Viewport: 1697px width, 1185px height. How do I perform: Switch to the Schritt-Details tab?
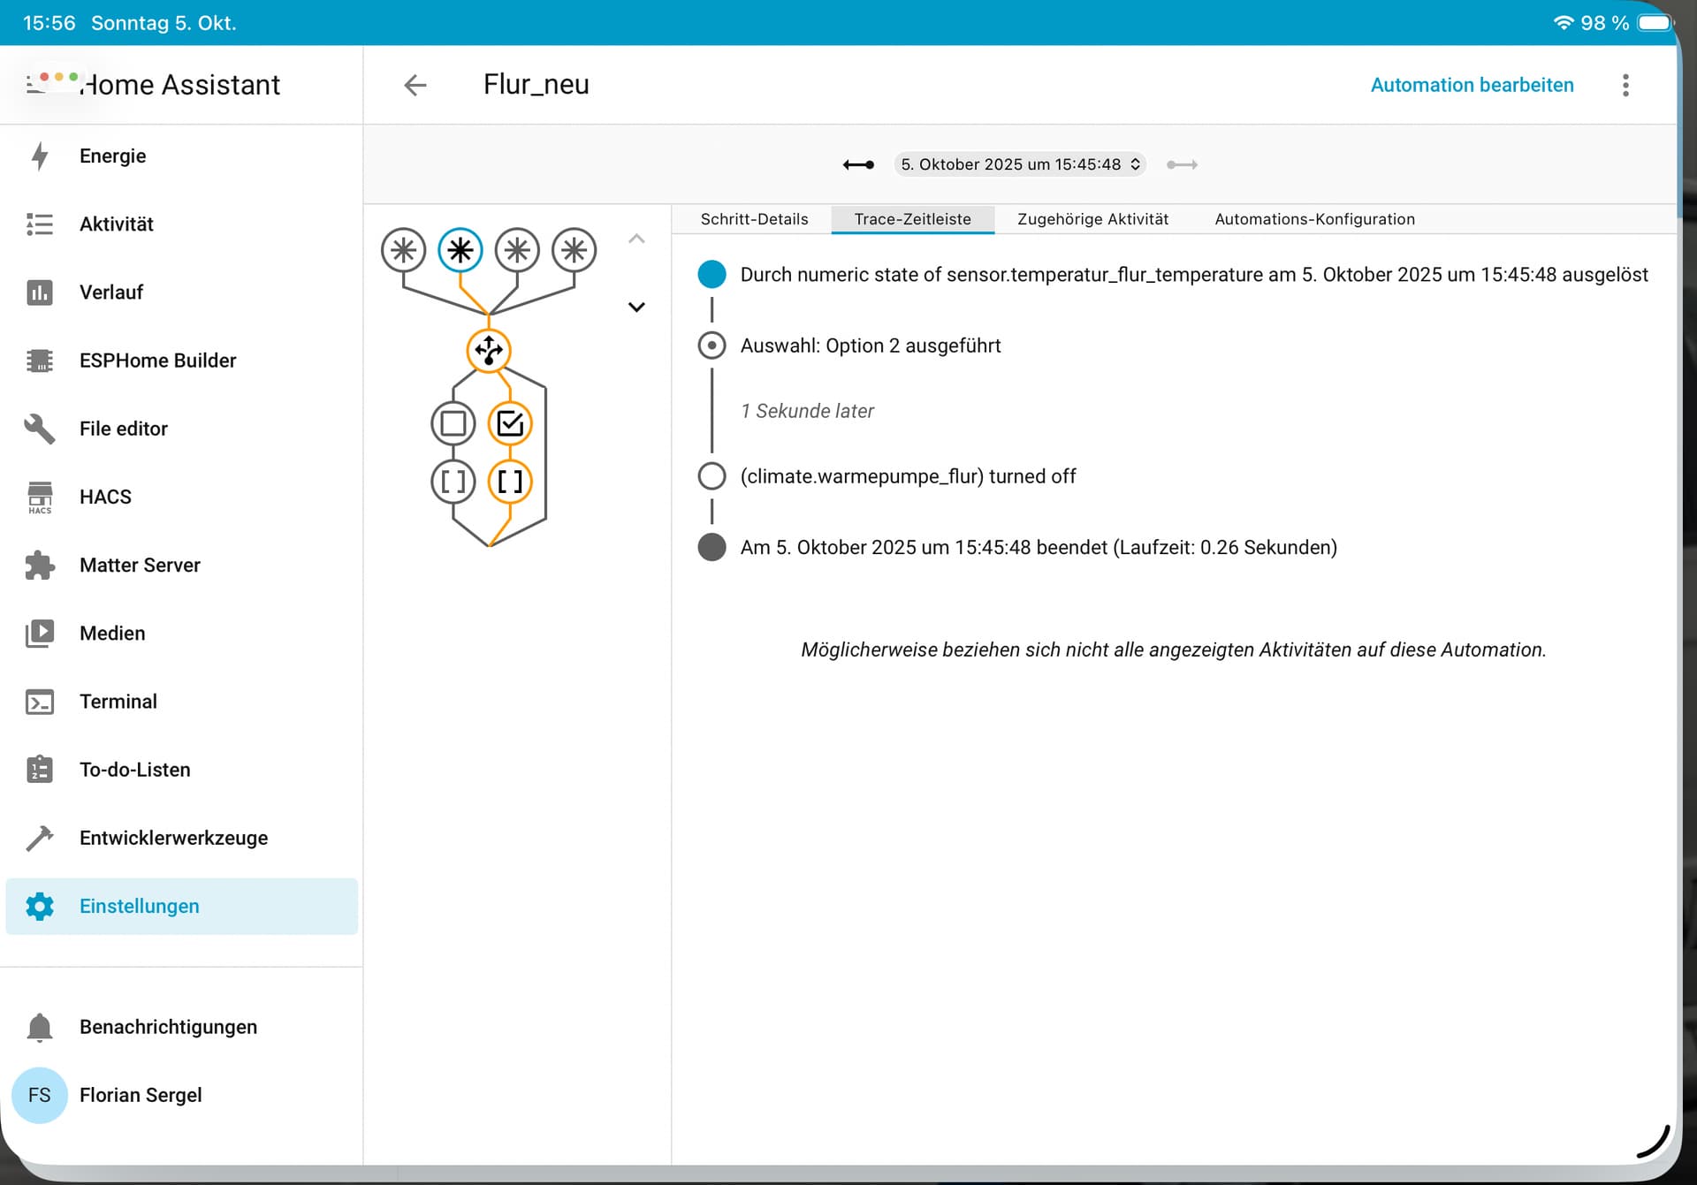(x=754, y=219)
